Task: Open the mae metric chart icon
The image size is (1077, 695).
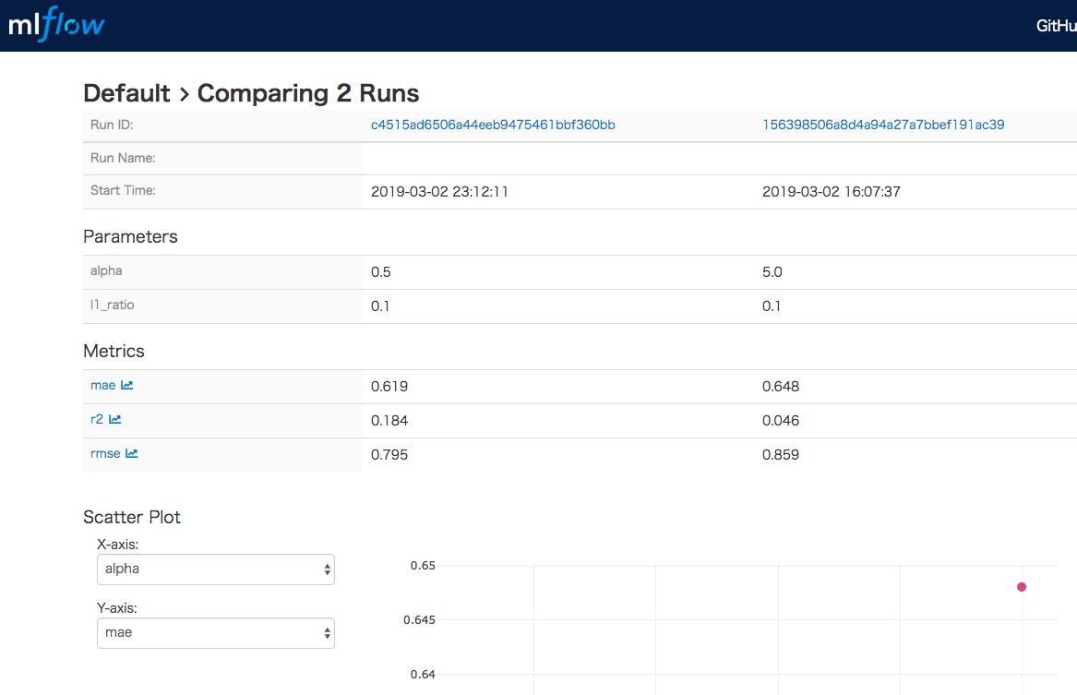Action: pos(127,386)
